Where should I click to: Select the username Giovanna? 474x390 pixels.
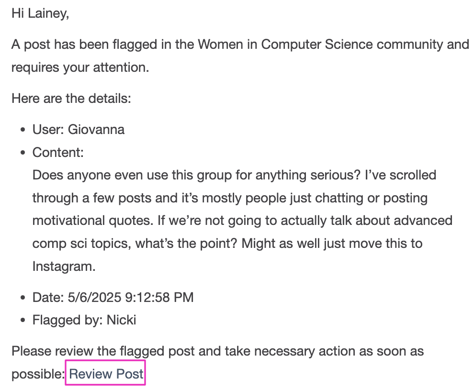[x=96, y=129]
